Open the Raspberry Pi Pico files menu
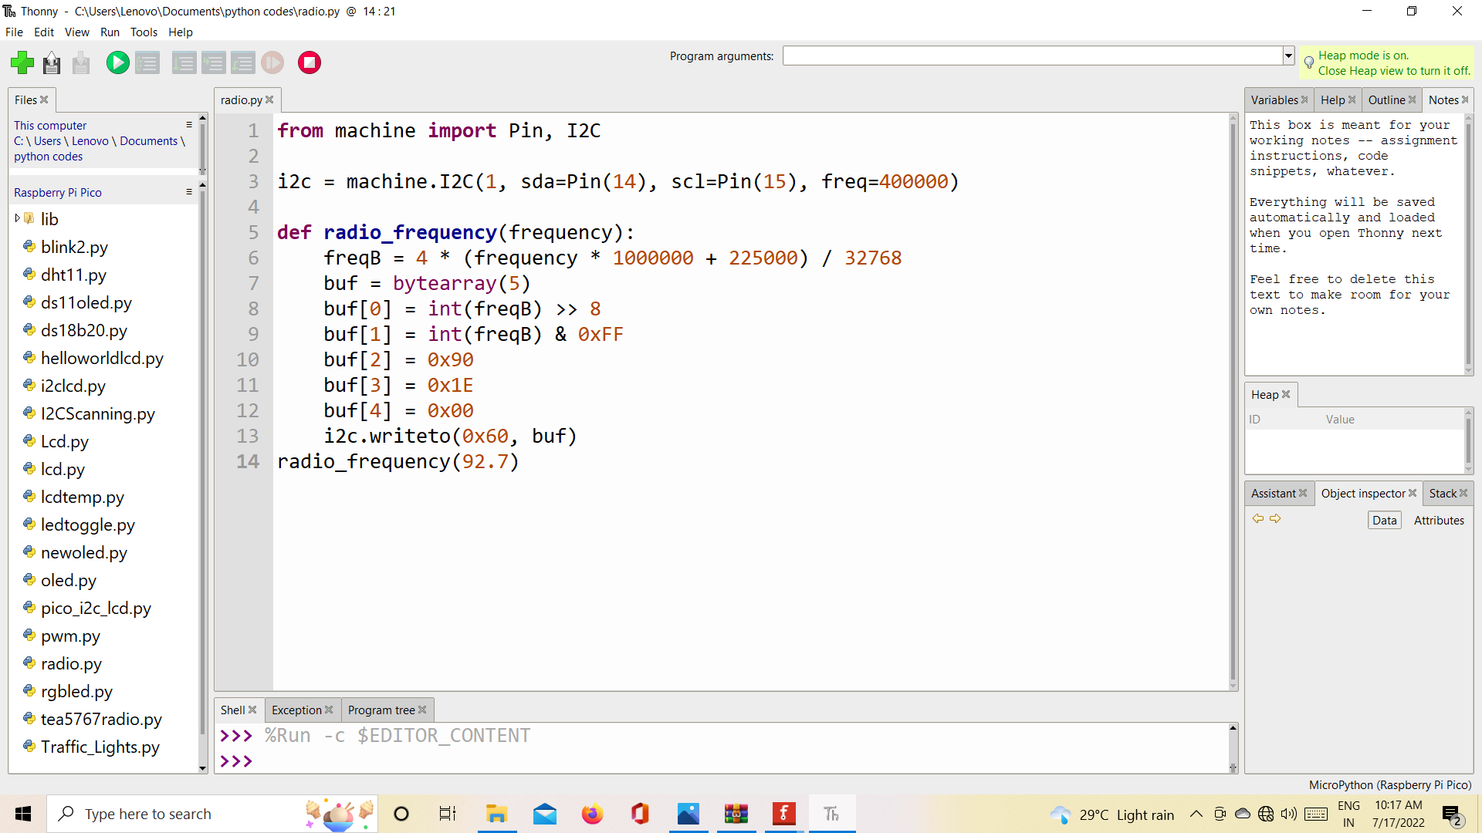The width and height of the screenshot is (1482, 833). pyautogui.click(x=189, y=191)
